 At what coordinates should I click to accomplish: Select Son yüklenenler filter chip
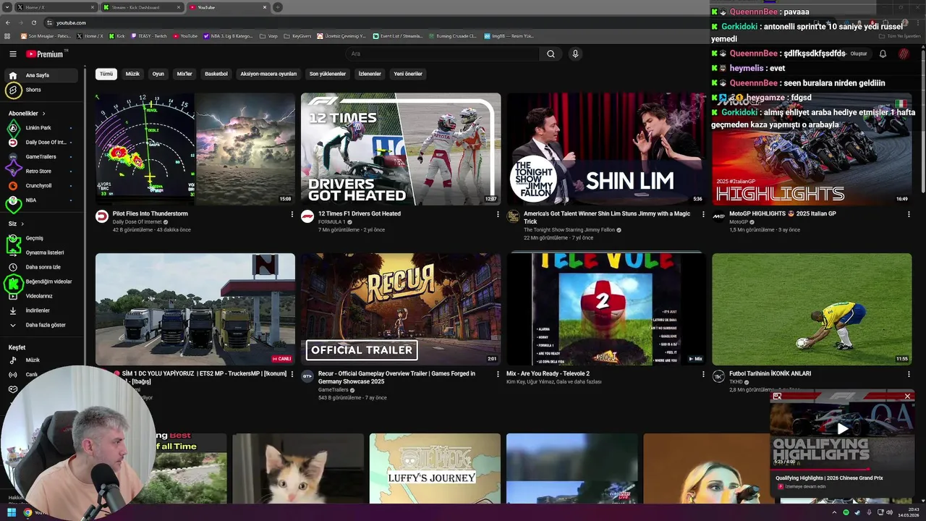pyautogui.click(x=328, y=74)
